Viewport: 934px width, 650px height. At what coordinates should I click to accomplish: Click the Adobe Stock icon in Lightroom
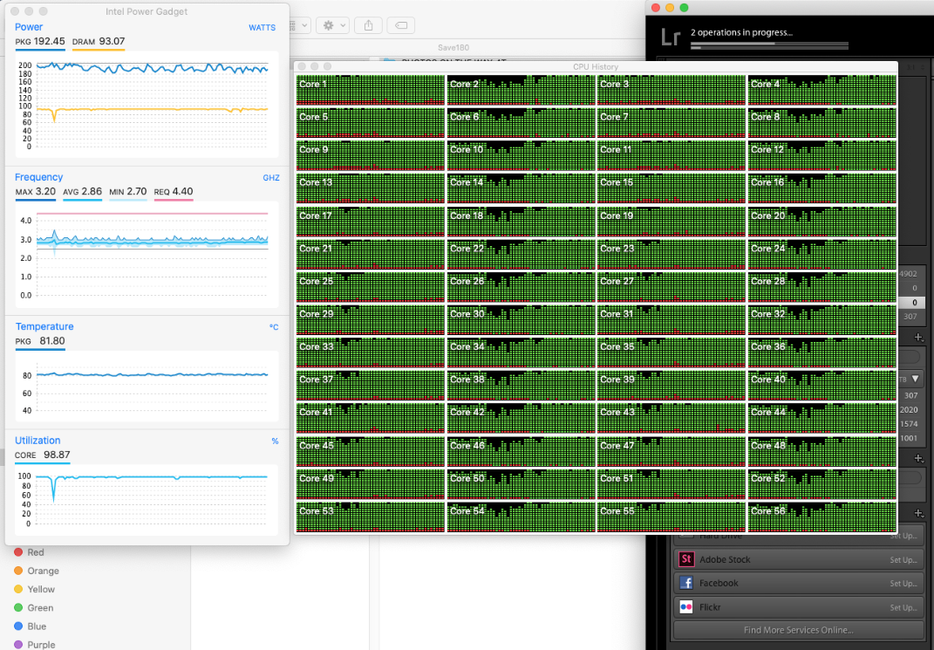pos(686,559)
